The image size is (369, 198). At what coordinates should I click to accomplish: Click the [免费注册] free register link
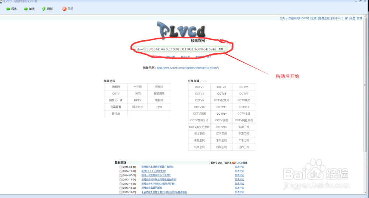click(x=324, y=18)
